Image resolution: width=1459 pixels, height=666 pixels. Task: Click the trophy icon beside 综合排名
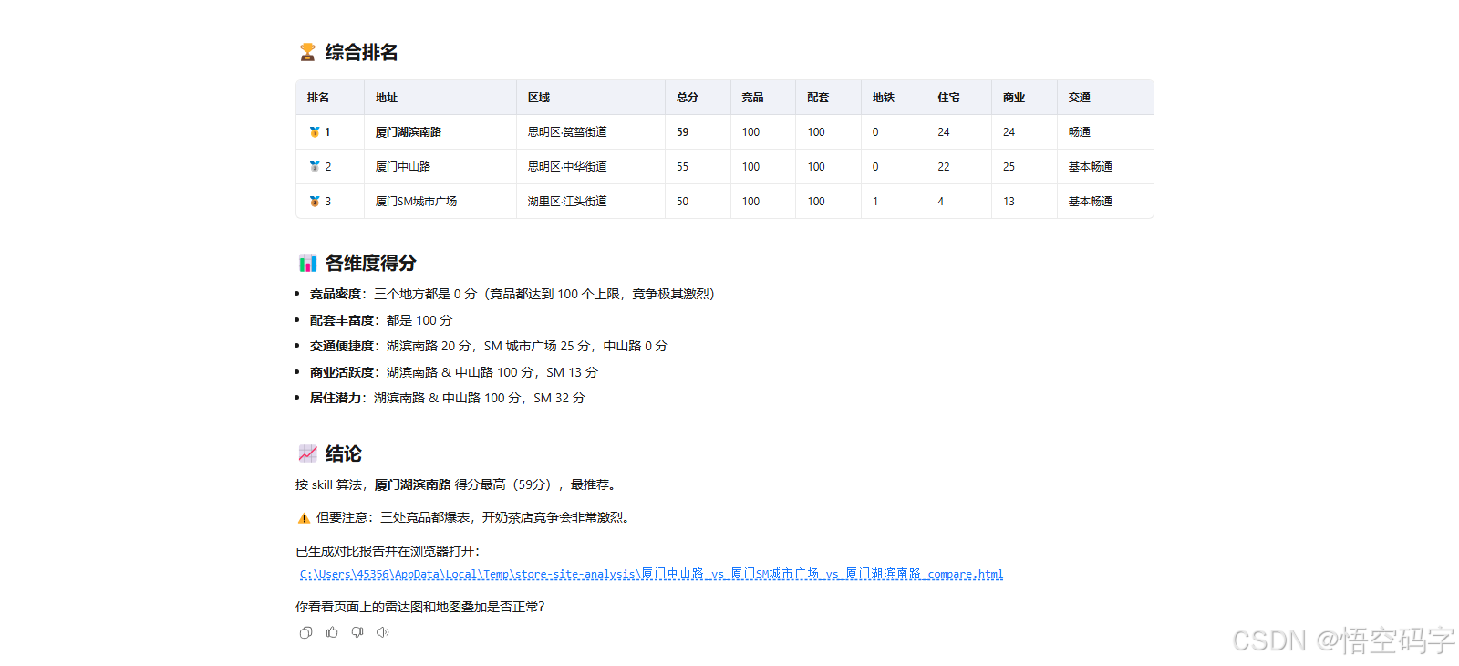point(307,53)
